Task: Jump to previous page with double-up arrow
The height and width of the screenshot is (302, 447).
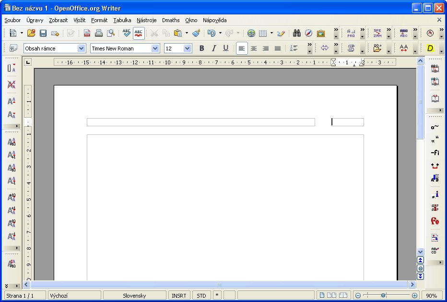Action: 421,260
